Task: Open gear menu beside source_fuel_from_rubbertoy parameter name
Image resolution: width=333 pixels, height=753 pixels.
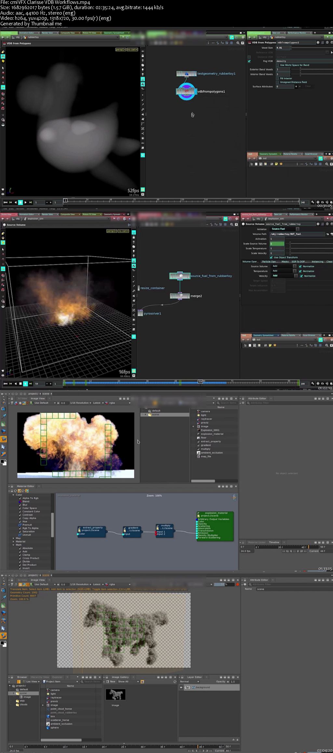Action: click(318, 224)
